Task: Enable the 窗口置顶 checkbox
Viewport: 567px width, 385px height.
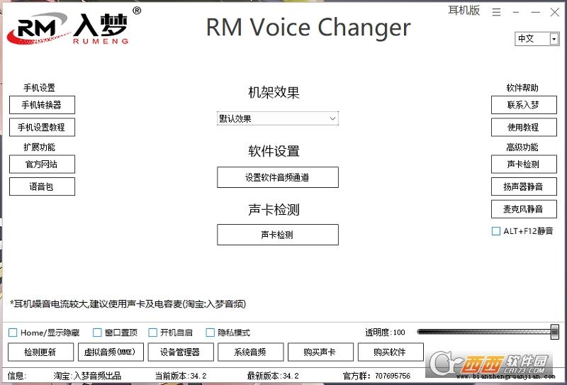Action: [97, 333]
